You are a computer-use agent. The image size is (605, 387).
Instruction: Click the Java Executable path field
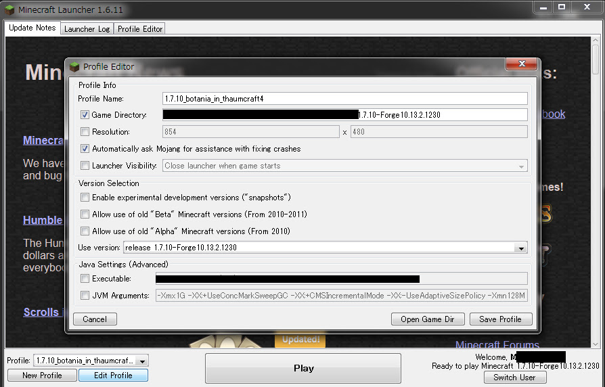coord(342,279)
